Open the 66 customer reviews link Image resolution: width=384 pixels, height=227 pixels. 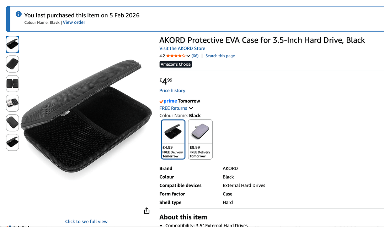pos(195,56)
